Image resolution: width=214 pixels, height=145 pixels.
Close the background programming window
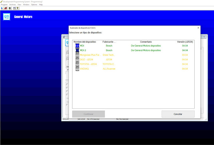(x=204, y=37)
